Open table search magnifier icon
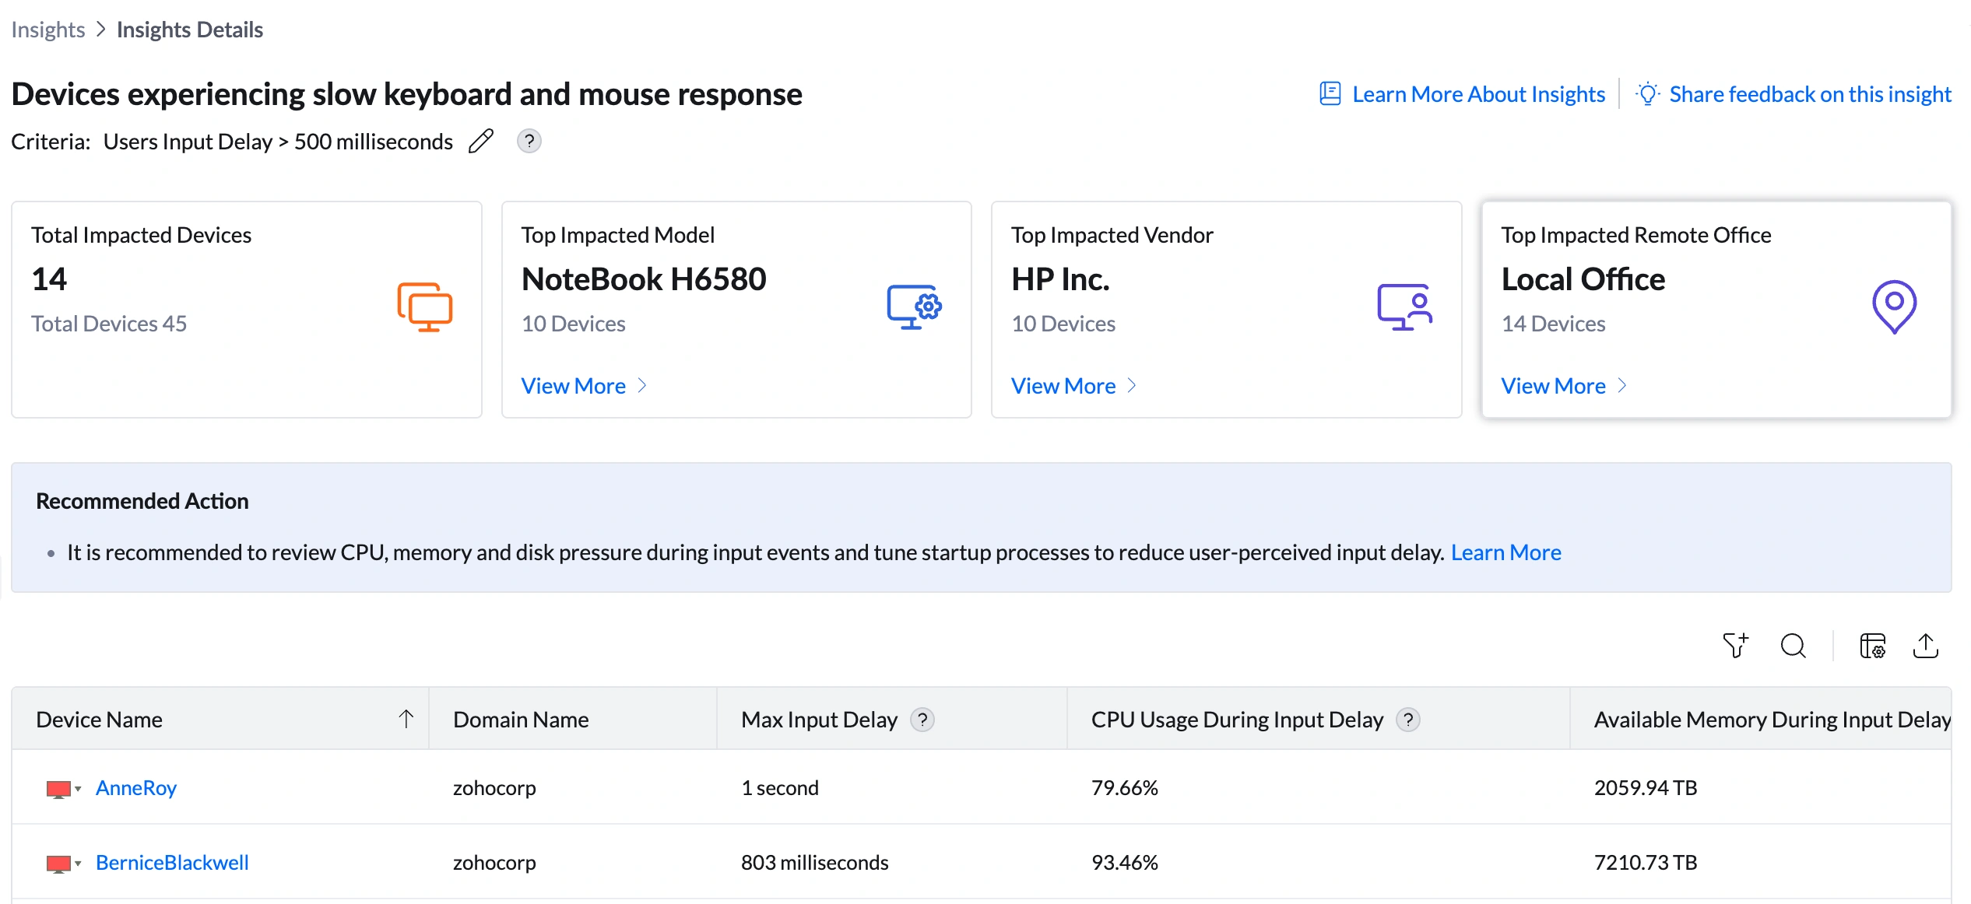This screenshot has height=904, width=1971. (1794, 646)
